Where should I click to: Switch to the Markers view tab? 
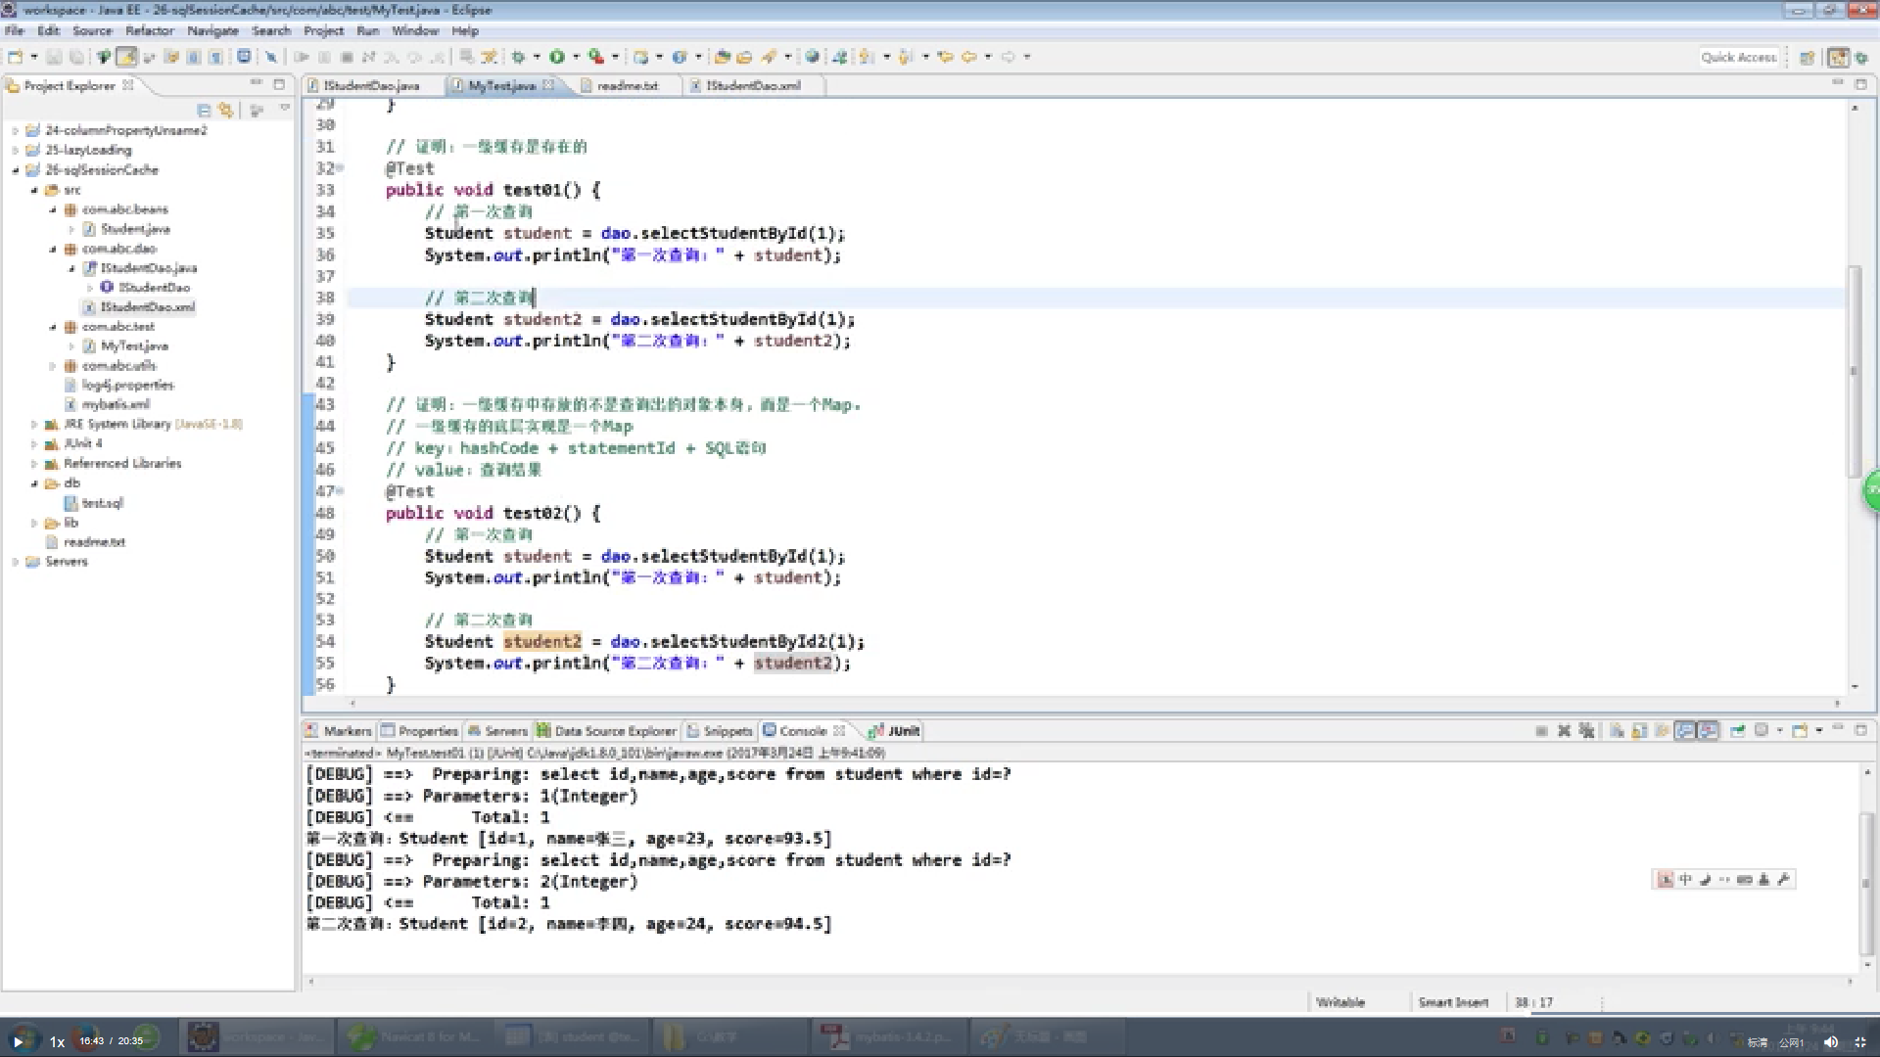(x=339, y=731)
